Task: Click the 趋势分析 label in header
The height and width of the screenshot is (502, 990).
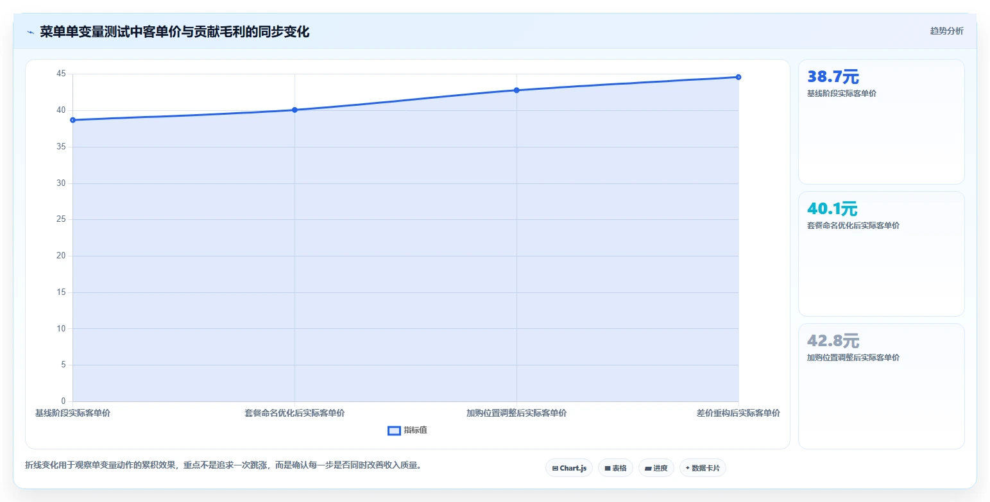Action: pyautogui.click(x=946, y=31)
